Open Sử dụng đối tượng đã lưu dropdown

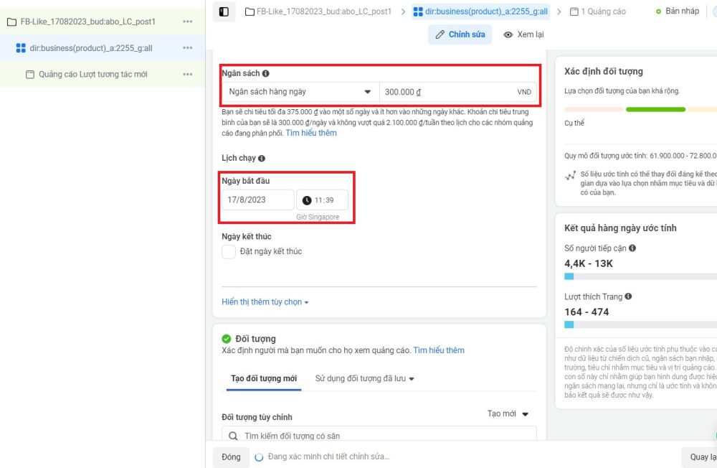[364, 379]
